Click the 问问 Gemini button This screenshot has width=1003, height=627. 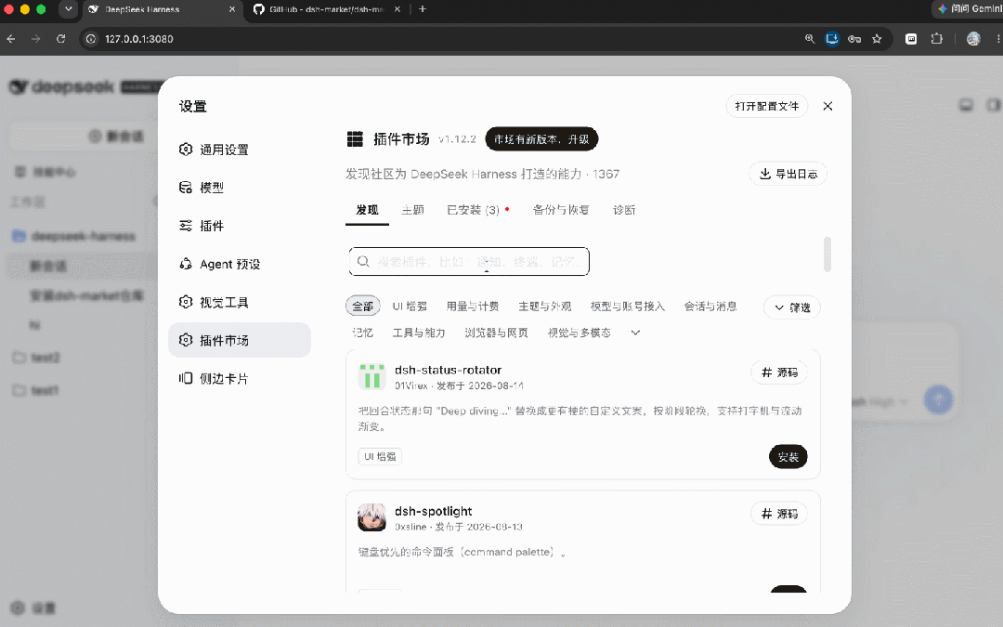click(x=967, y=9)
